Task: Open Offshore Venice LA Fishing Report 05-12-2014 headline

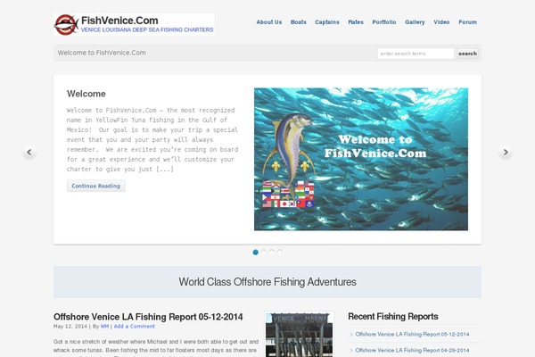Action: point(148,317)
